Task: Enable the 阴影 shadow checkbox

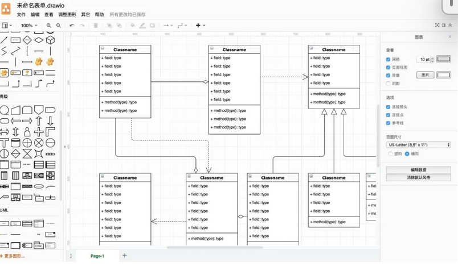Action: point(389,84)
